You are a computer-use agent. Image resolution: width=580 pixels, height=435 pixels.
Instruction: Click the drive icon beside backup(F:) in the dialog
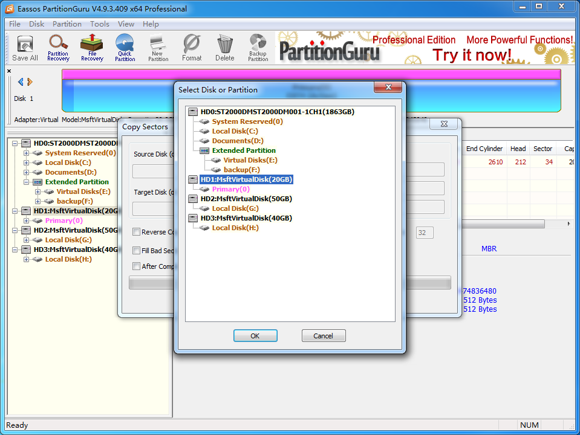click(216, 170)
